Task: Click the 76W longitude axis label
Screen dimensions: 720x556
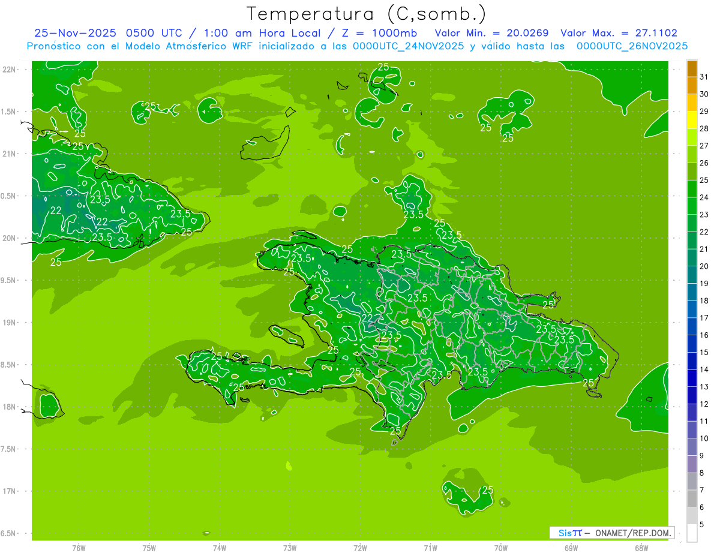Action: (79, 548)
